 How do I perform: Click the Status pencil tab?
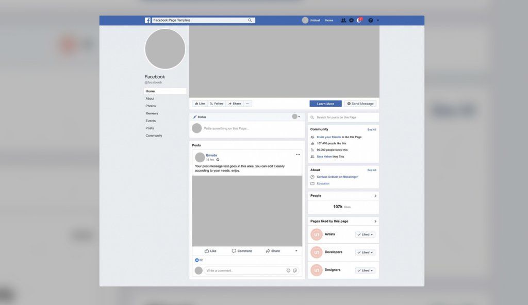(x=200, y=117)
